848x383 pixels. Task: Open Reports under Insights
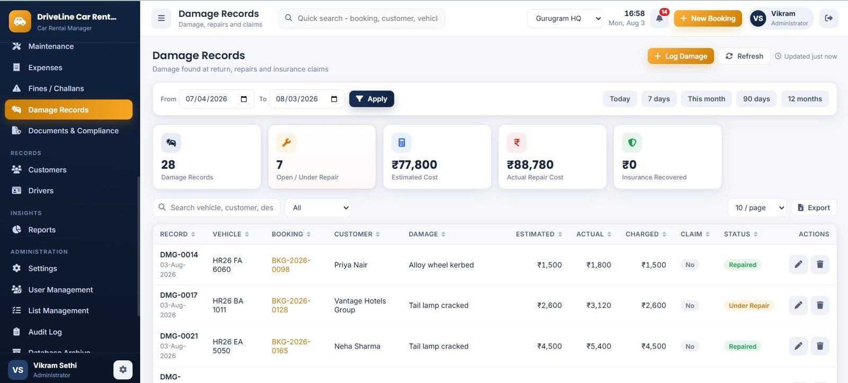pyautogui.click(x=69, y=230)
